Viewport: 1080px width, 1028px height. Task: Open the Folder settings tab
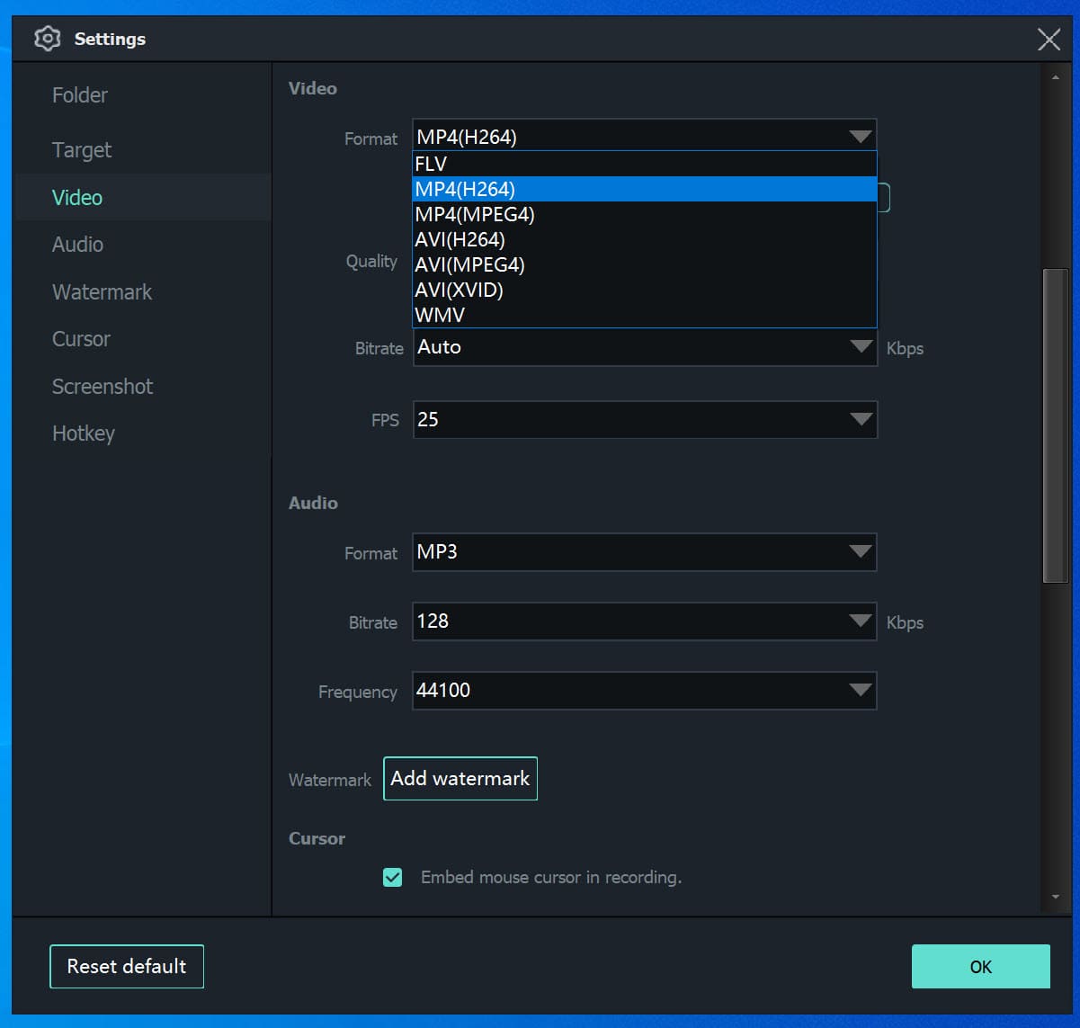80,95
